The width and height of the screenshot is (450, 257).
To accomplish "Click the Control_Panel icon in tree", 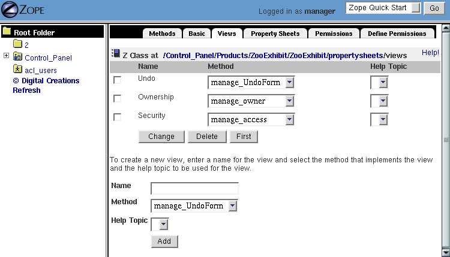I will tap(17, 57).
